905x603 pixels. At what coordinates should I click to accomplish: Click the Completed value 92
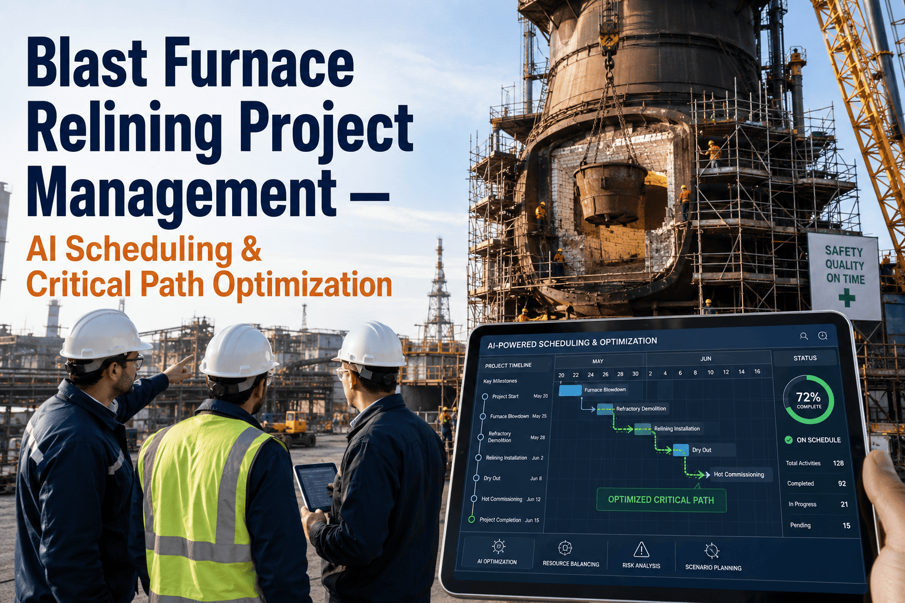pyautogui.click(x=842, y=483)
